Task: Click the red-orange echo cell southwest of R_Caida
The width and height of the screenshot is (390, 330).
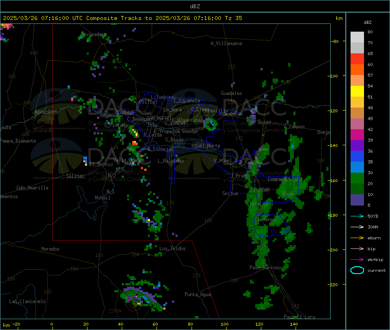Action: coord(135,143)
